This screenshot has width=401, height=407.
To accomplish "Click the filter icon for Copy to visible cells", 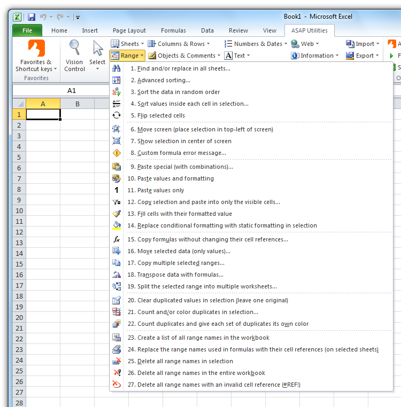I will coord(117,202).
